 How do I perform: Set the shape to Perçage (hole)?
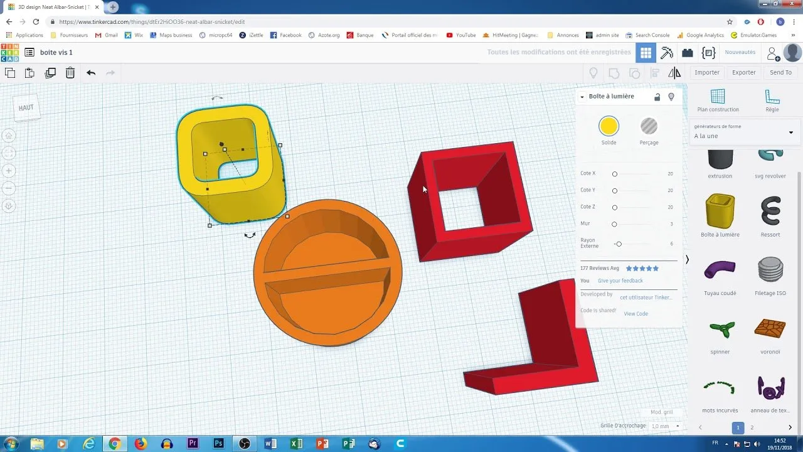[649, 126]
